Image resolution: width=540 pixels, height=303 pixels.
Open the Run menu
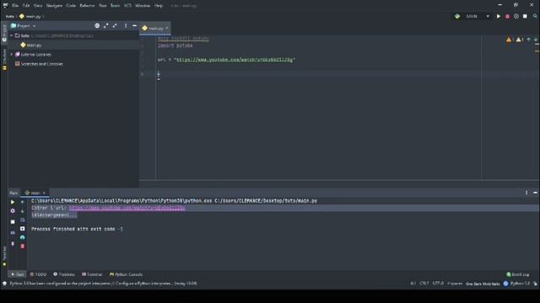103,6
